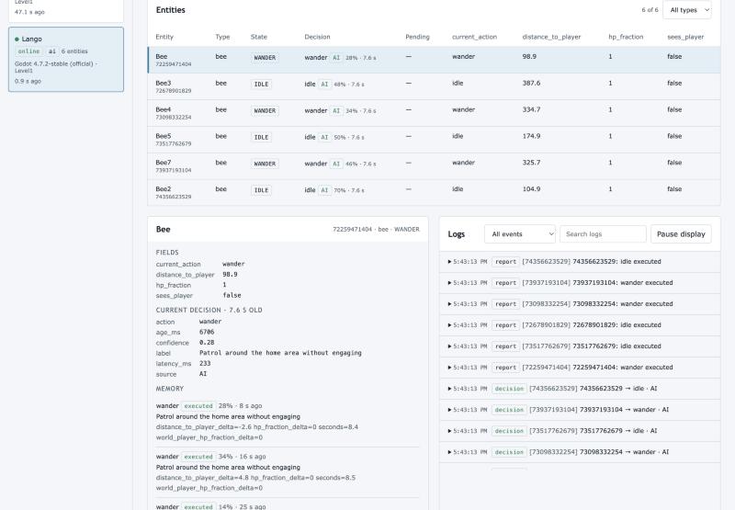This screenshot has height=510, width=735.
Task: Expand the 73937193104 wander executed log
Action: [580, 283]
